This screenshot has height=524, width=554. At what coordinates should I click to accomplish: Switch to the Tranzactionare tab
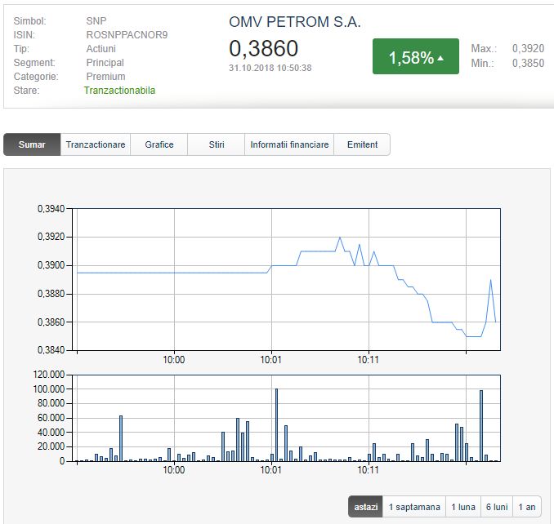coord(96,144)
